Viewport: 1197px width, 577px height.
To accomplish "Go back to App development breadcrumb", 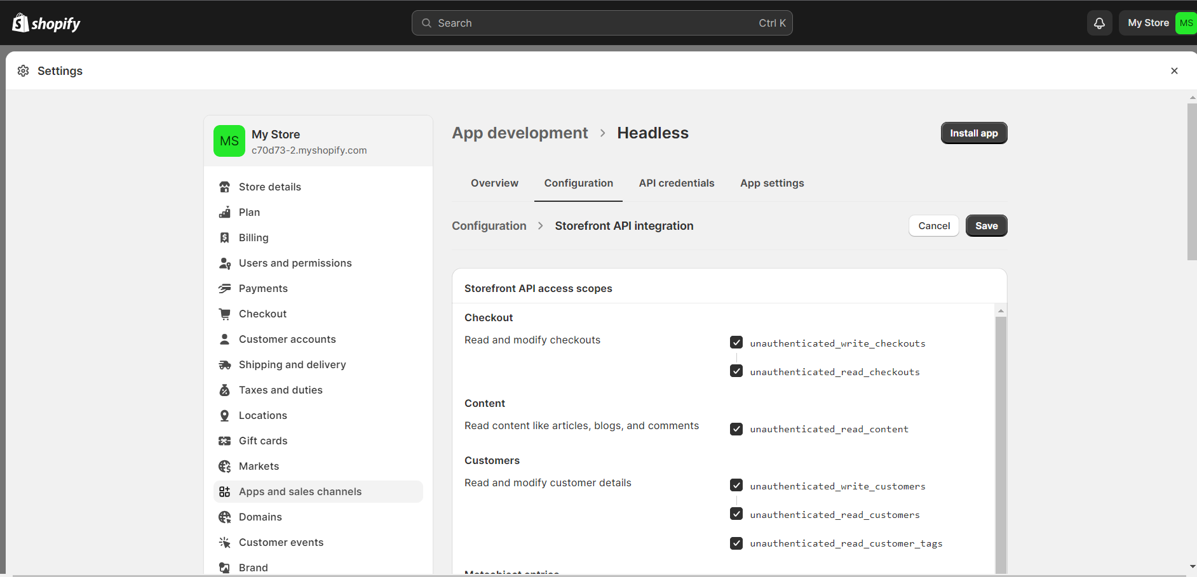I will (520, 133).
